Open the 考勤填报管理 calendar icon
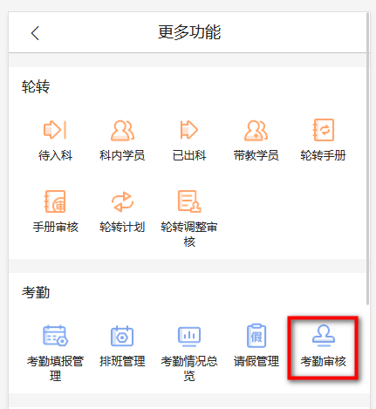This screenshot has width=376, height=409. point(55,336)
